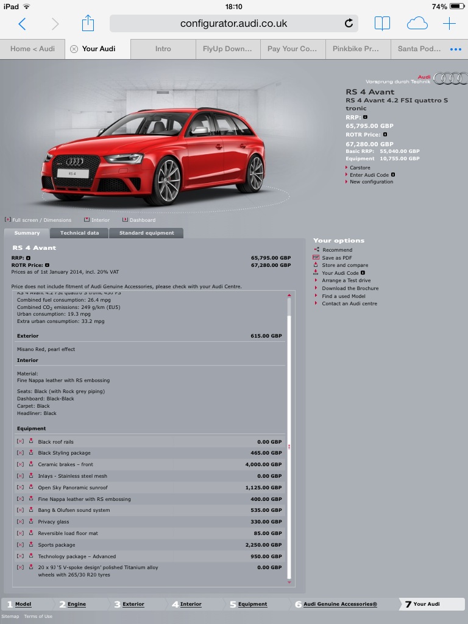Reload the page with the refresh icon

click(349, 24)
